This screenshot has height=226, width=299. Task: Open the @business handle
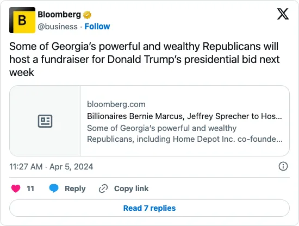58,27
